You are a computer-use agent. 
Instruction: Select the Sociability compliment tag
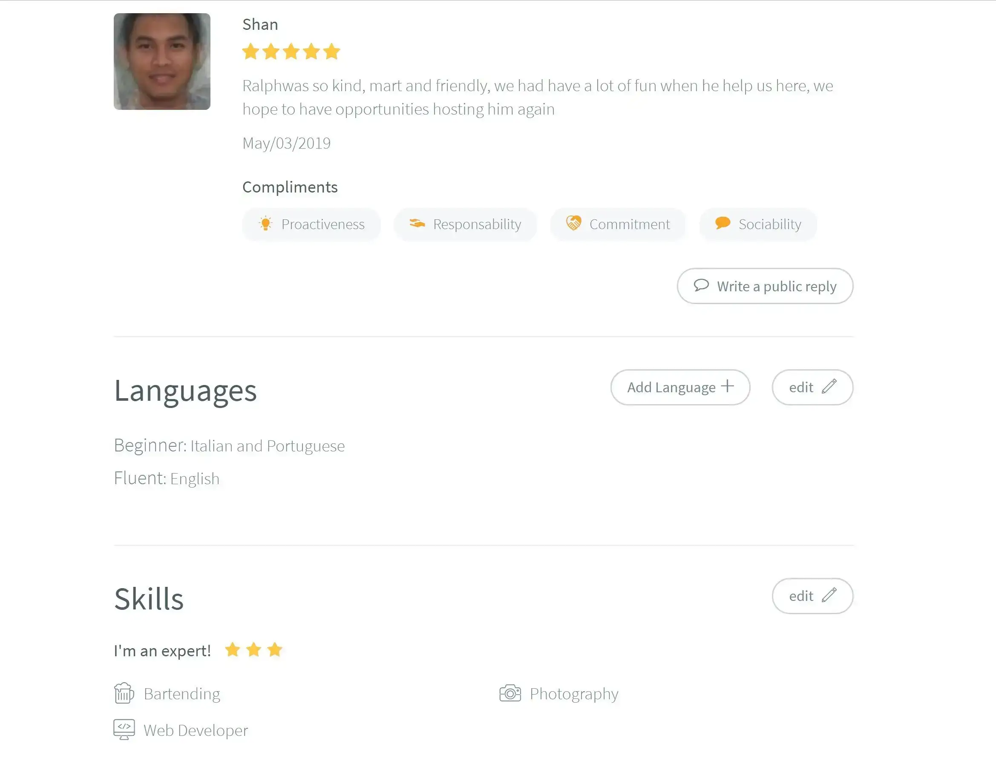pyautogui.click(x=758, y=224)
